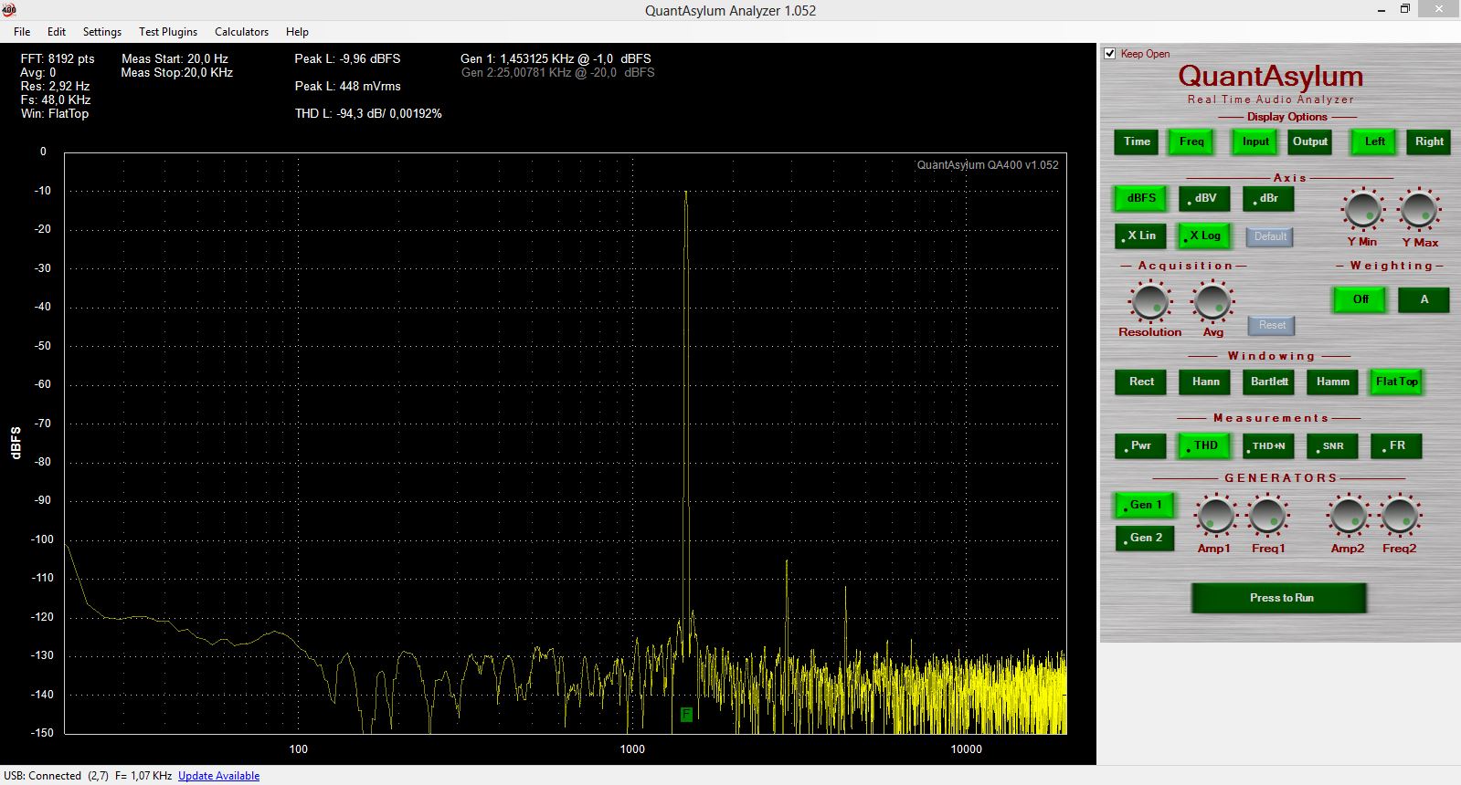This screenshot has width=1461, height=785.
Task: Click the green F marker on the plot
Action: pyautogui.click(x=686, y=714)
